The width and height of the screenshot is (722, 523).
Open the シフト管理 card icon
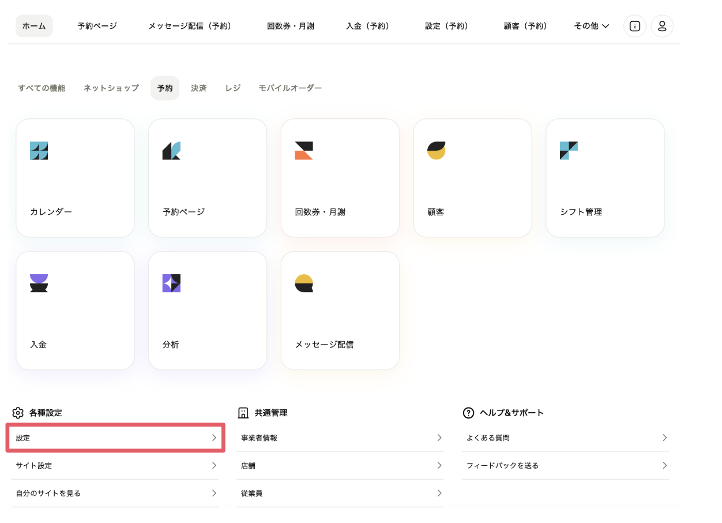coord(569,151)
